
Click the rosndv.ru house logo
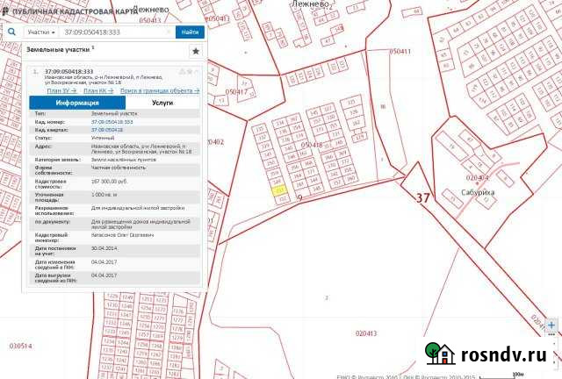(440, 353)
